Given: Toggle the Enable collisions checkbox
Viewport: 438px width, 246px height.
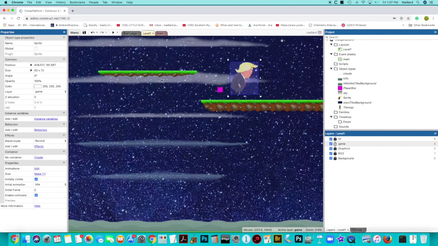Looking at the screenshot, I should pos(36,195).
